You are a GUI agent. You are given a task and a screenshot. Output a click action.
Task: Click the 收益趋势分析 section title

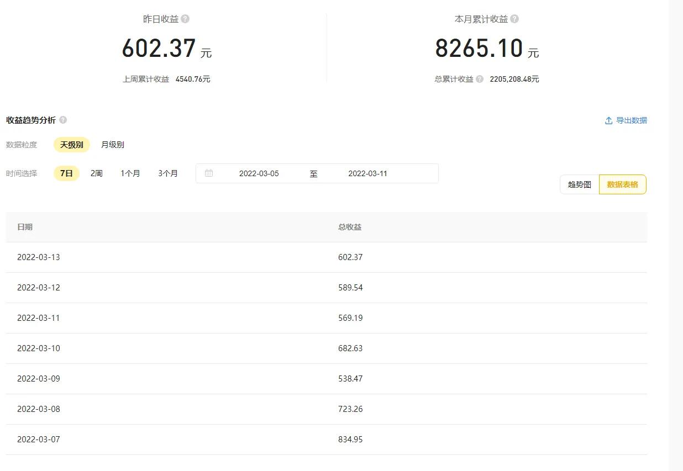(31, 120)
